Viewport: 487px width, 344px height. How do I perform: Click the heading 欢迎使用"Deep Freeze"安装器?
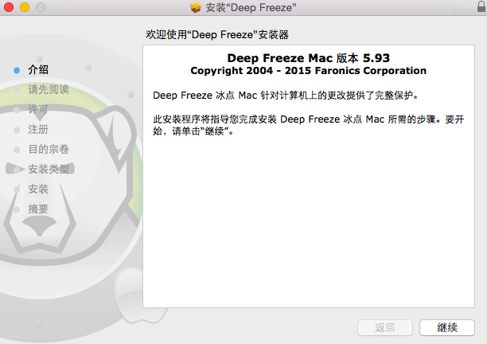click(x=217, y=34)
